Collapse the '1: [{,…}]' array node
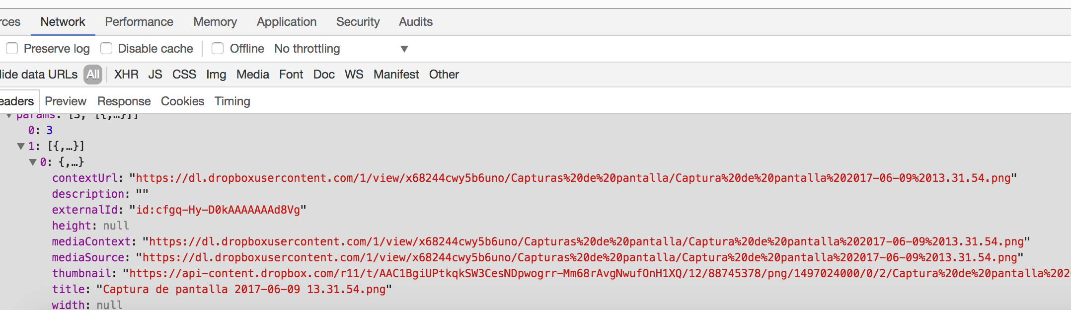The image size is (1071, 310). pos(21,146)
